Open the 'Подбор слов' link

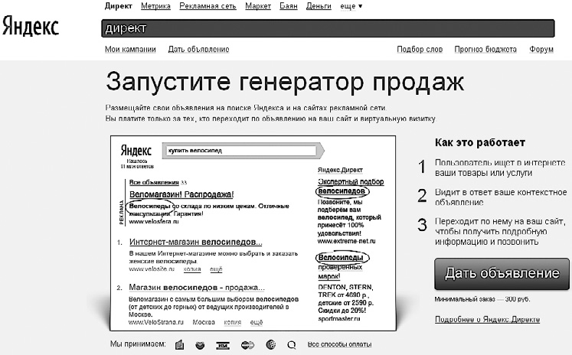click(x=420, y=49)
